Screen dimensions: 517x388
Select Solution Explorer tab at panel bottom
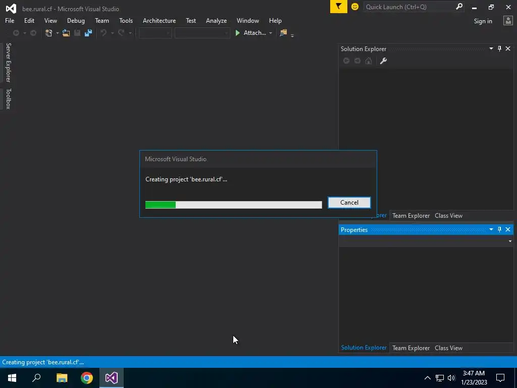point(364,348)
